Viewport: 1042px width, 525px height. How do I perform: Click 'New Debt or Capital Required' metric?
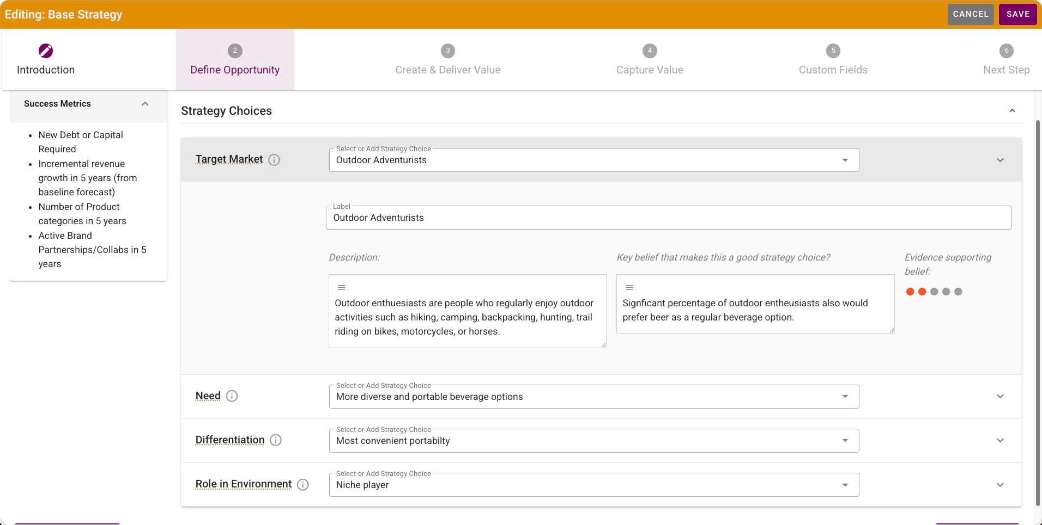click(x=81, y=142)
